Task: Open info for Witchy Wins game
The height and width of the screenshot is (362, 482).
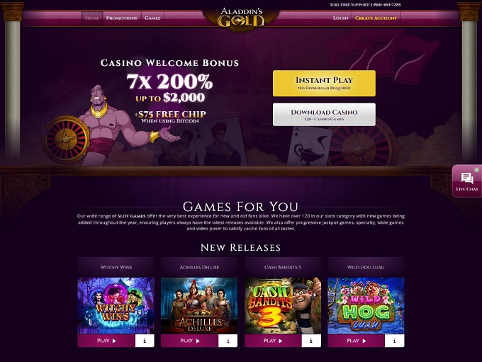Action: click(145, 341)
